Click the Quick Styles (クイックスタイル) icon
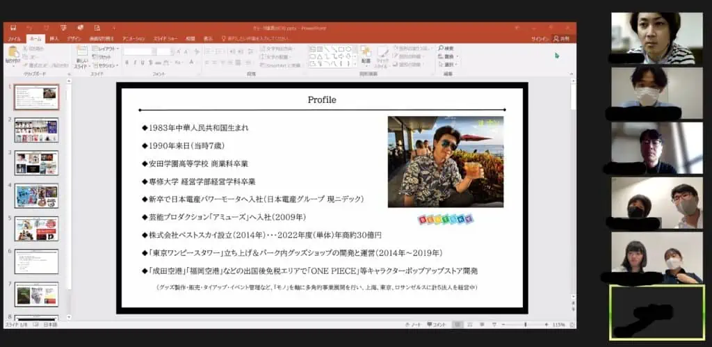Screen dimensions: 712x347 [382, 51]
